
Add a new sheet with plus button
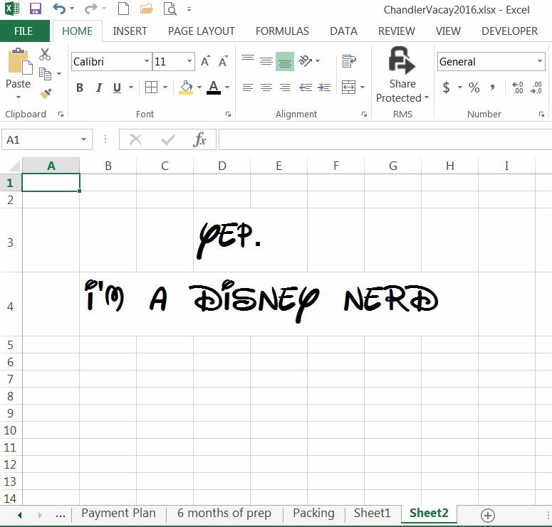coord(488,516)
